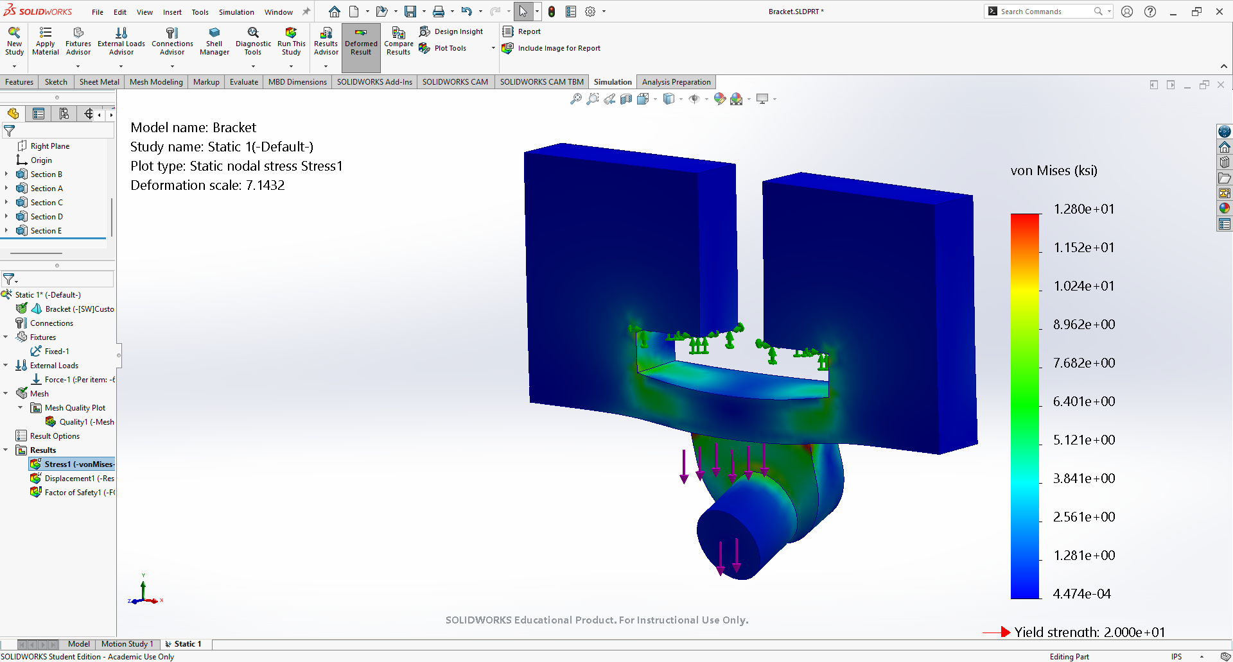Viewport: 1233px width, 662px height.
Task: Open External Loads Advisor
Action: (121, 42)
